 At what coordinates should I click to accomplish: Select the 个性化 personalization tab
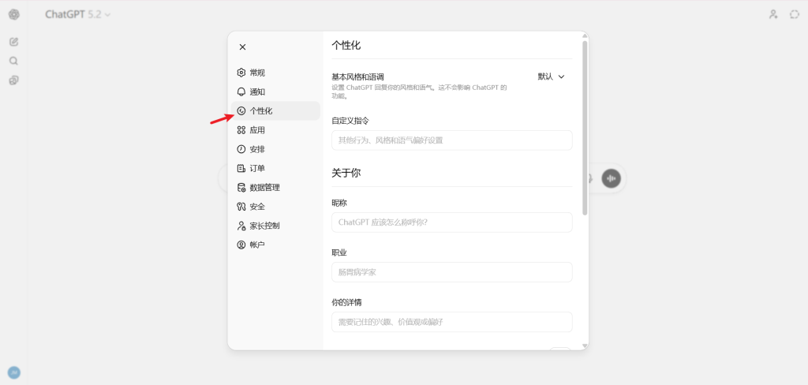pos(275,110)
